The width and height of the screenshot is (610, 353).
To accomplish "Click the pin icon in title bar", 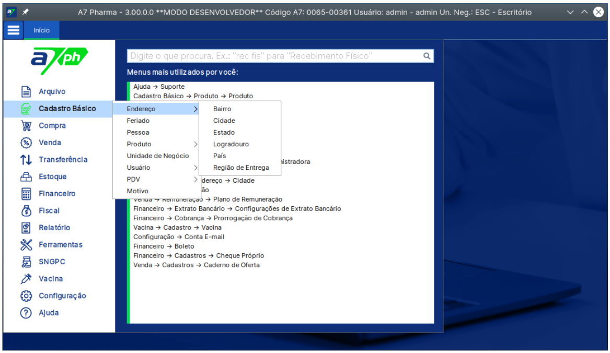I will [x=26, y=12].
